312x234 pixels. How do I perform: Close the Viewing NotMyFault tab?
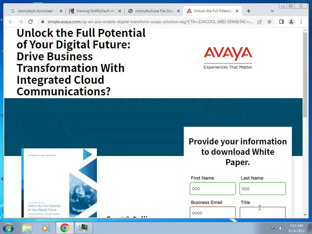point(120,11)
